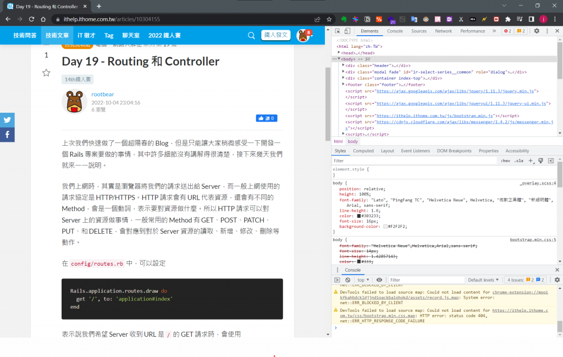Click the Console Filter input field
The height and width of the screenshot is (357, 563).
426,280
